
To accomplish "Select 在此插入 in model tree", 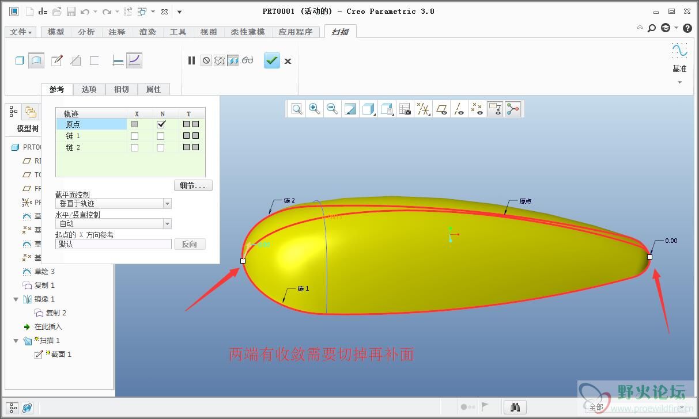I will [x=48, y=327].
